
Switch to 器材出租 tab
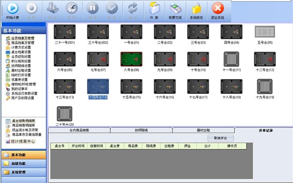204,130
